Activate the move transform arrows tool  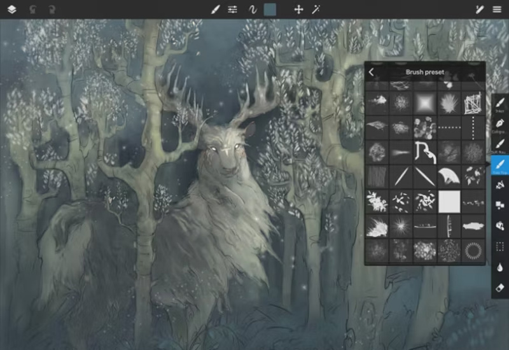click(x=298, y=10)
